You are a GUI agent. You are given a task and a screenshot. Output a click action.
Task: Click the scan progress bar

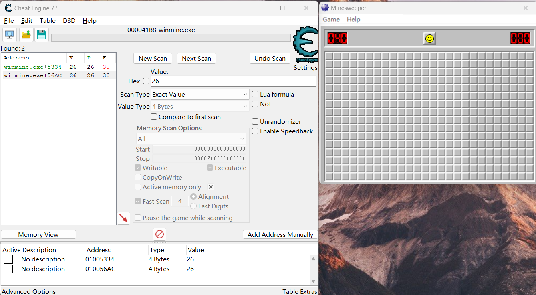171,38
